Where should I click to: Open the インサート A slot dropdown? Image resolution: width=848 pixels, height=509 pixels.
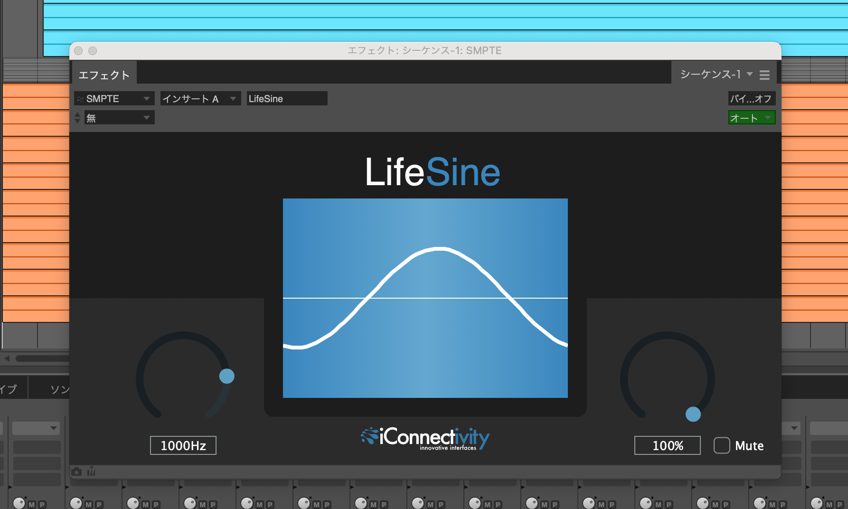tap(200, 98)
